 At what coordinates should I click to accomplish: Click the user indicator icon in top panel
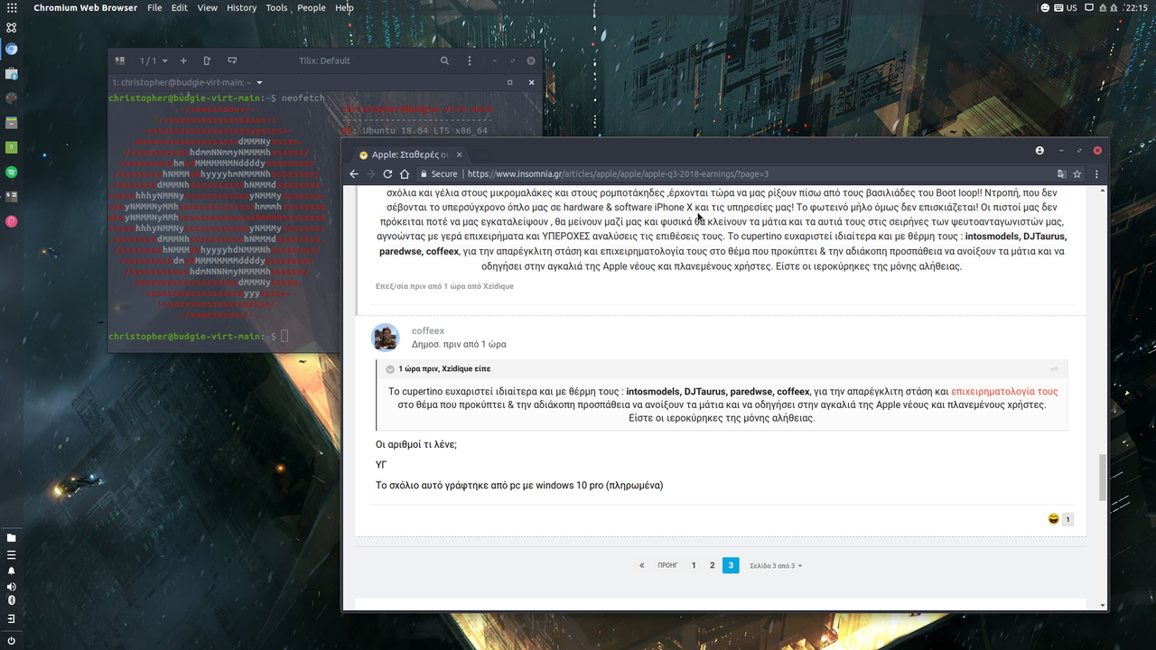click(1045, 7)
